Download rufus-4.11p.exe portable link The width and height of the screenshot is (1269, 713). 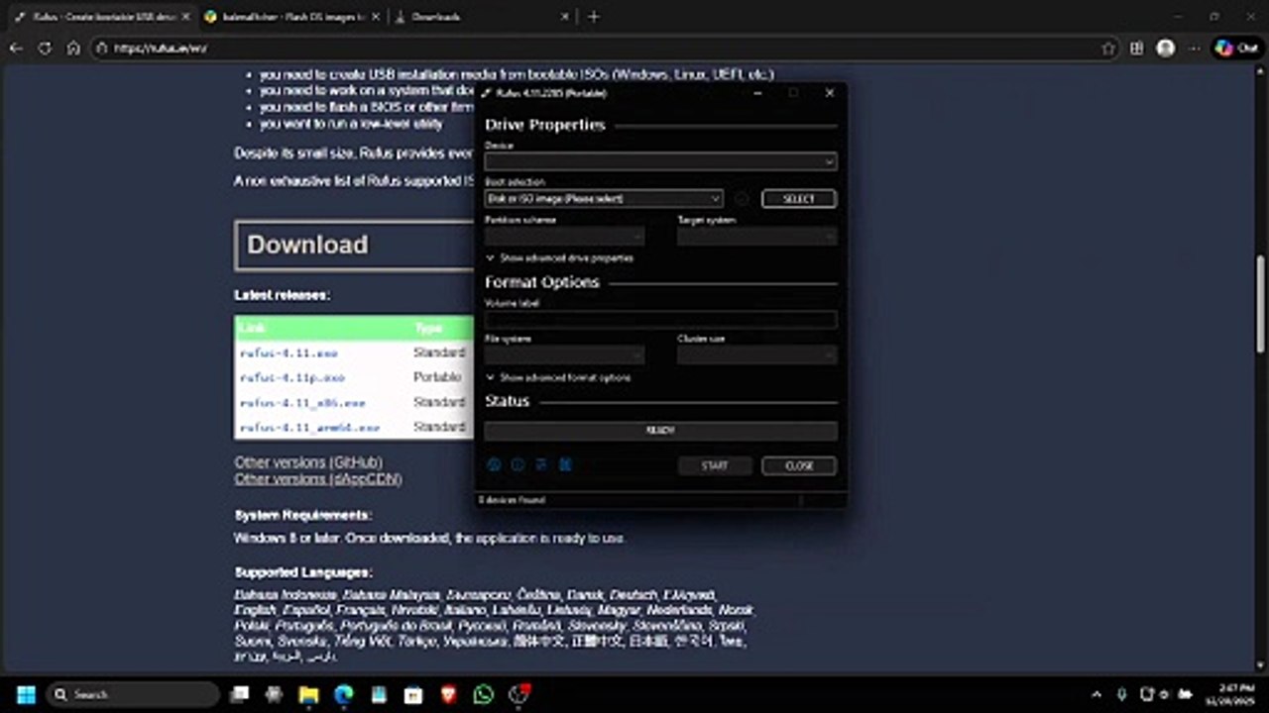(x=292, y=377)
